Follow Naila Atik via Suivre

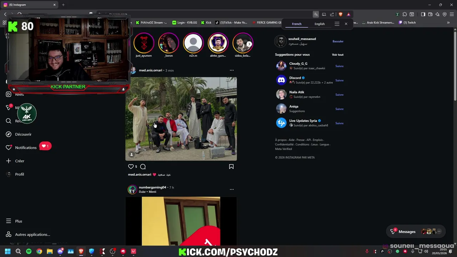coord(339,95)
